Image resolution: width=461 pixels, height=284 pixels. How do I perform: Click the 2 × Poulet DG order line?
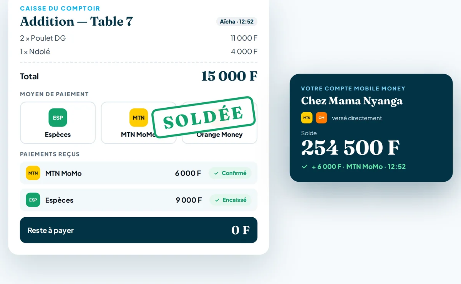[x=139, y=38]
